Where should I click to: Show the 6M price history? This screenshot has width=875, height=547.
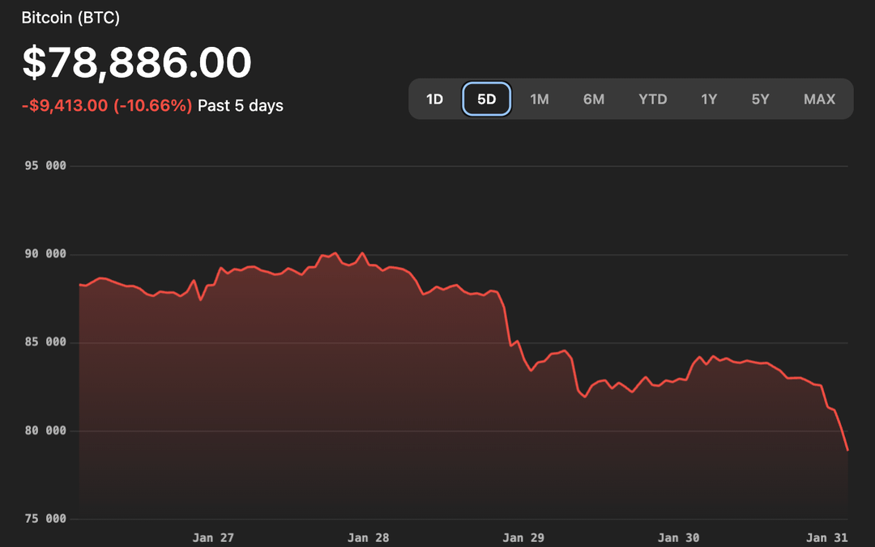click(594, 99)
